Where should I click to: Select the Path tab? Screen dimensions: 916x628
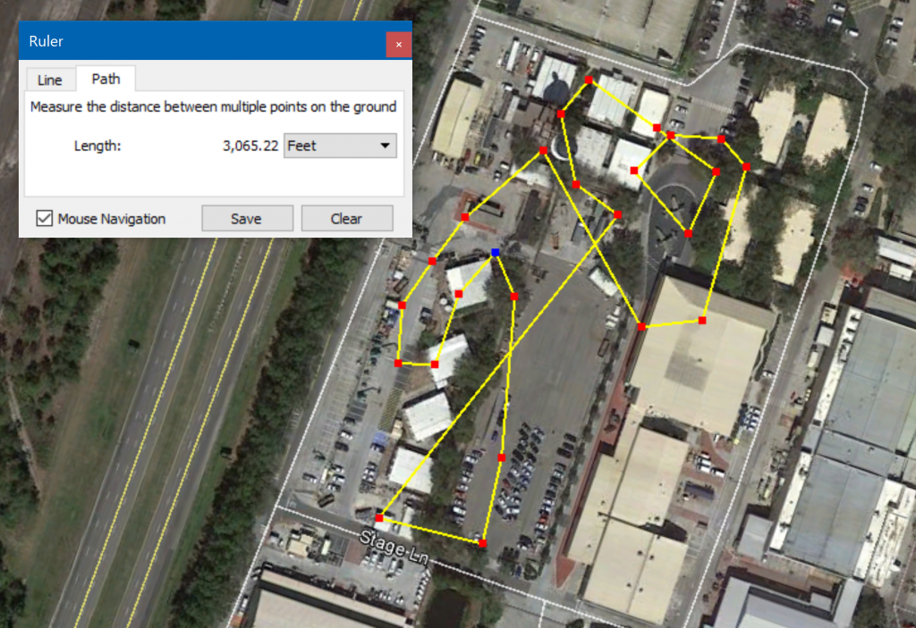(106, 79)
